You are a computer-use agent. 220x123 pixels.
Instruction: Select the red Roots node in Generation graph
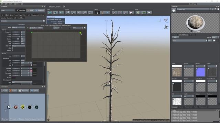pos(16,107)
